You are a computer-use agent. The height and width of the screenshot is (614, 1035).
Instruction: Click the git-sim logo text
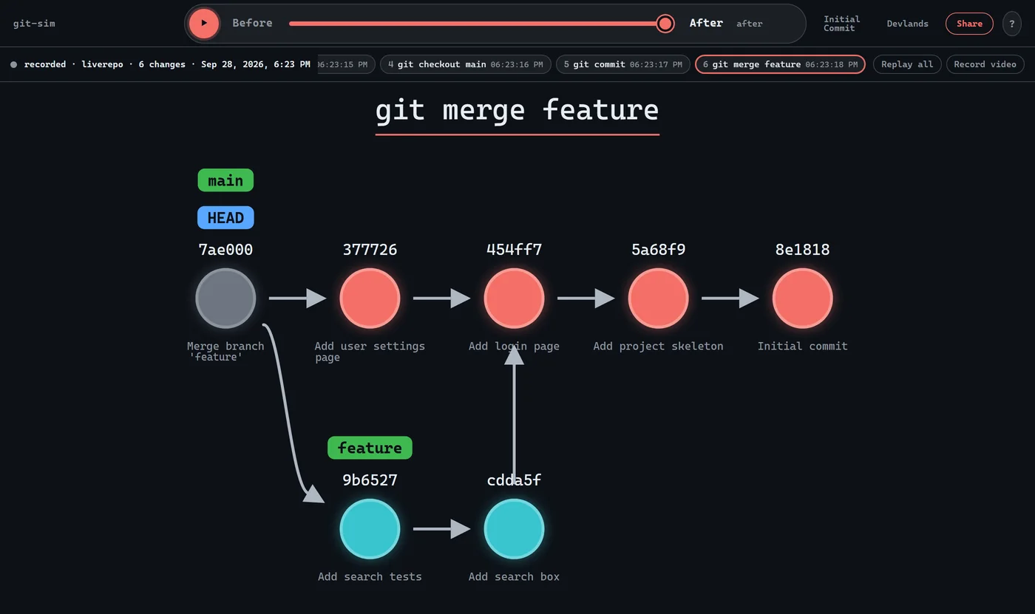[34, 24]
